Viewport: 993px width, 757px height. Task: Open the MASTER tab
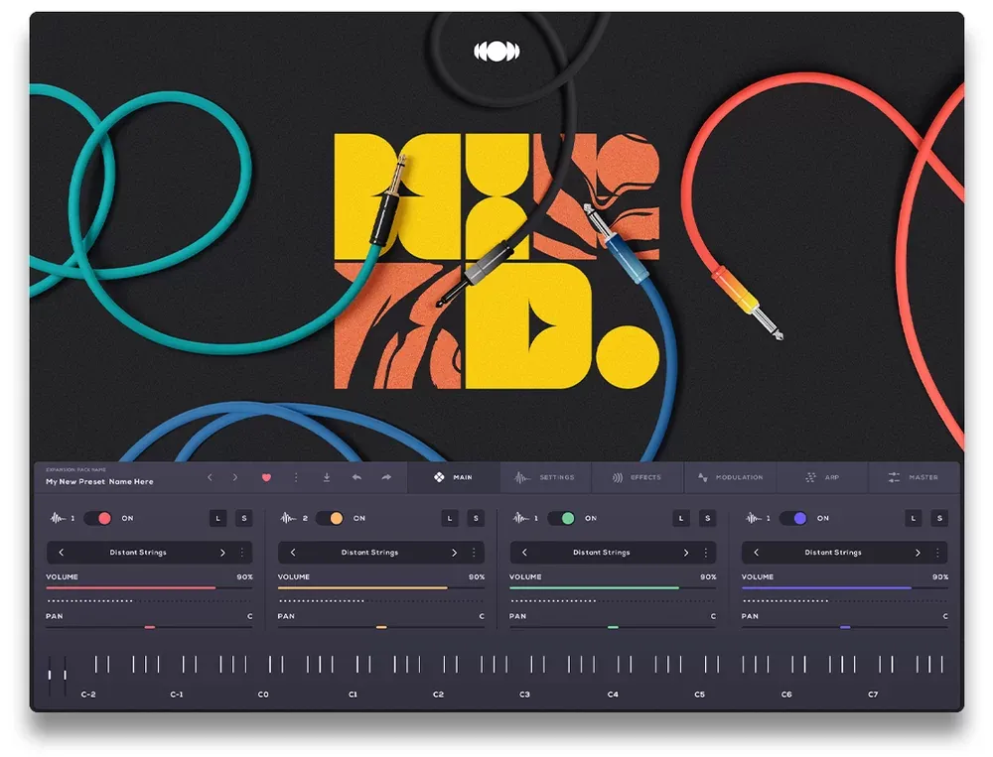pos(914,477)
